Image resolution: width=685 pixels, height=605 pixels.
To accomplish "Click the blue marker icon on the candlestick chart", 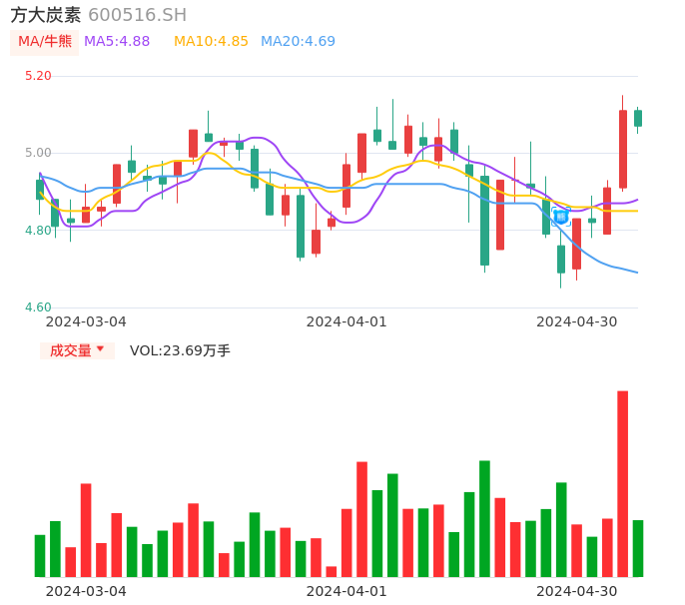I will tap(561, 216).
